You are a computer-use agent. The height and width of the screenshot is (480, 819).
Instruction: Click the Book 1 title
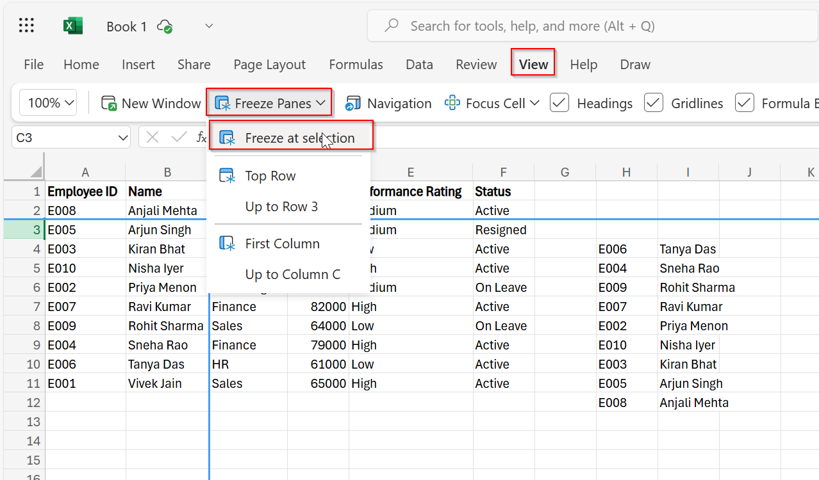click(x=126, y=26)
